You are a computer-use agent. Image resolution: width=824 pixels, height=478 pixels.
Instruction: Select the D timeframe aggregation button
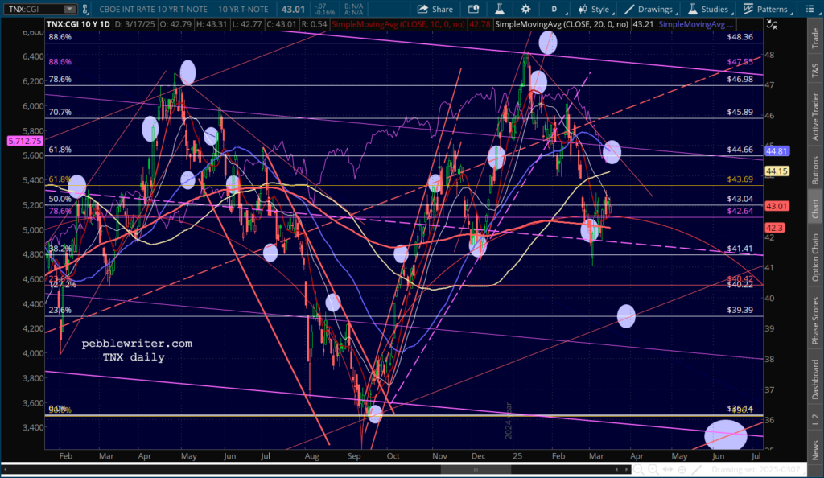554,9
